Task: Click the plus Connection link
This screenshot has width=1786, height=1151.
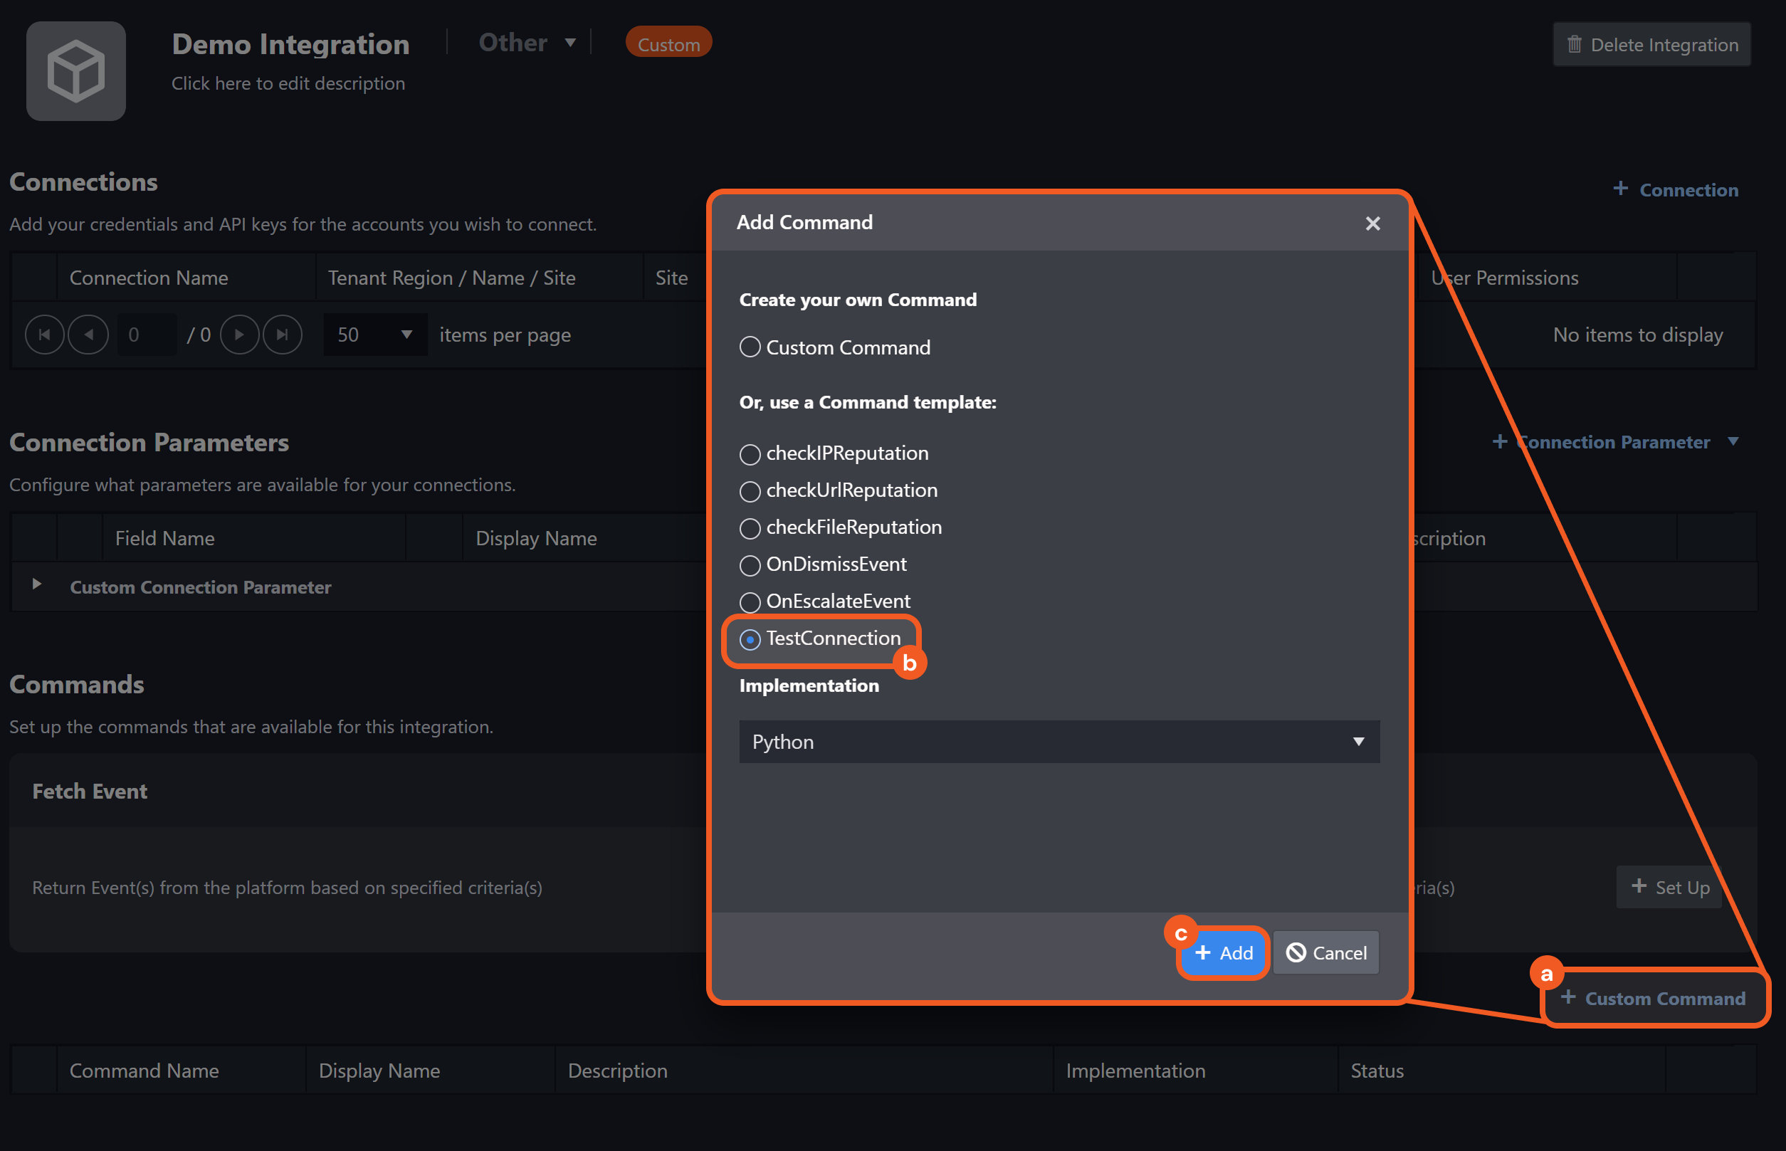Action: 1676,190
